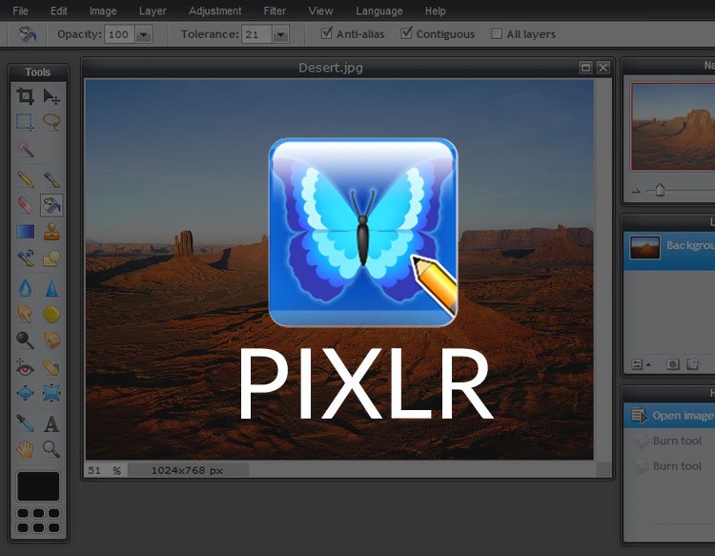Select the Gradient tool
The width and height of the screenshot is (715, 556).
pos(25,232)
